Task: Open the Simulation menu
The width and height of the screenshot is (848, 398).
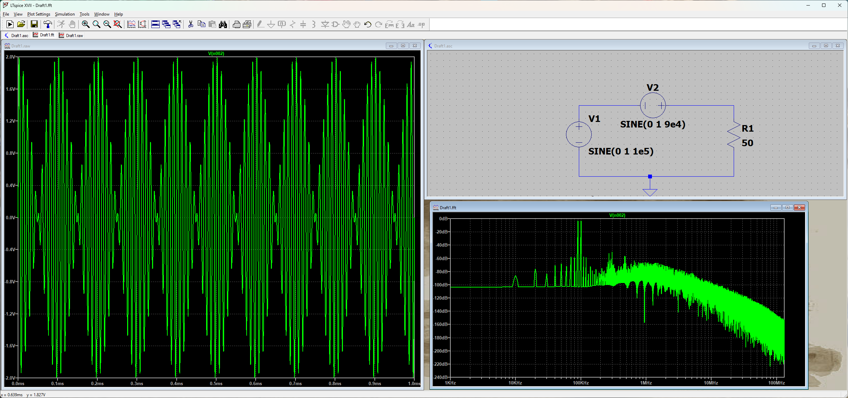Action: (x=65, y=14)
